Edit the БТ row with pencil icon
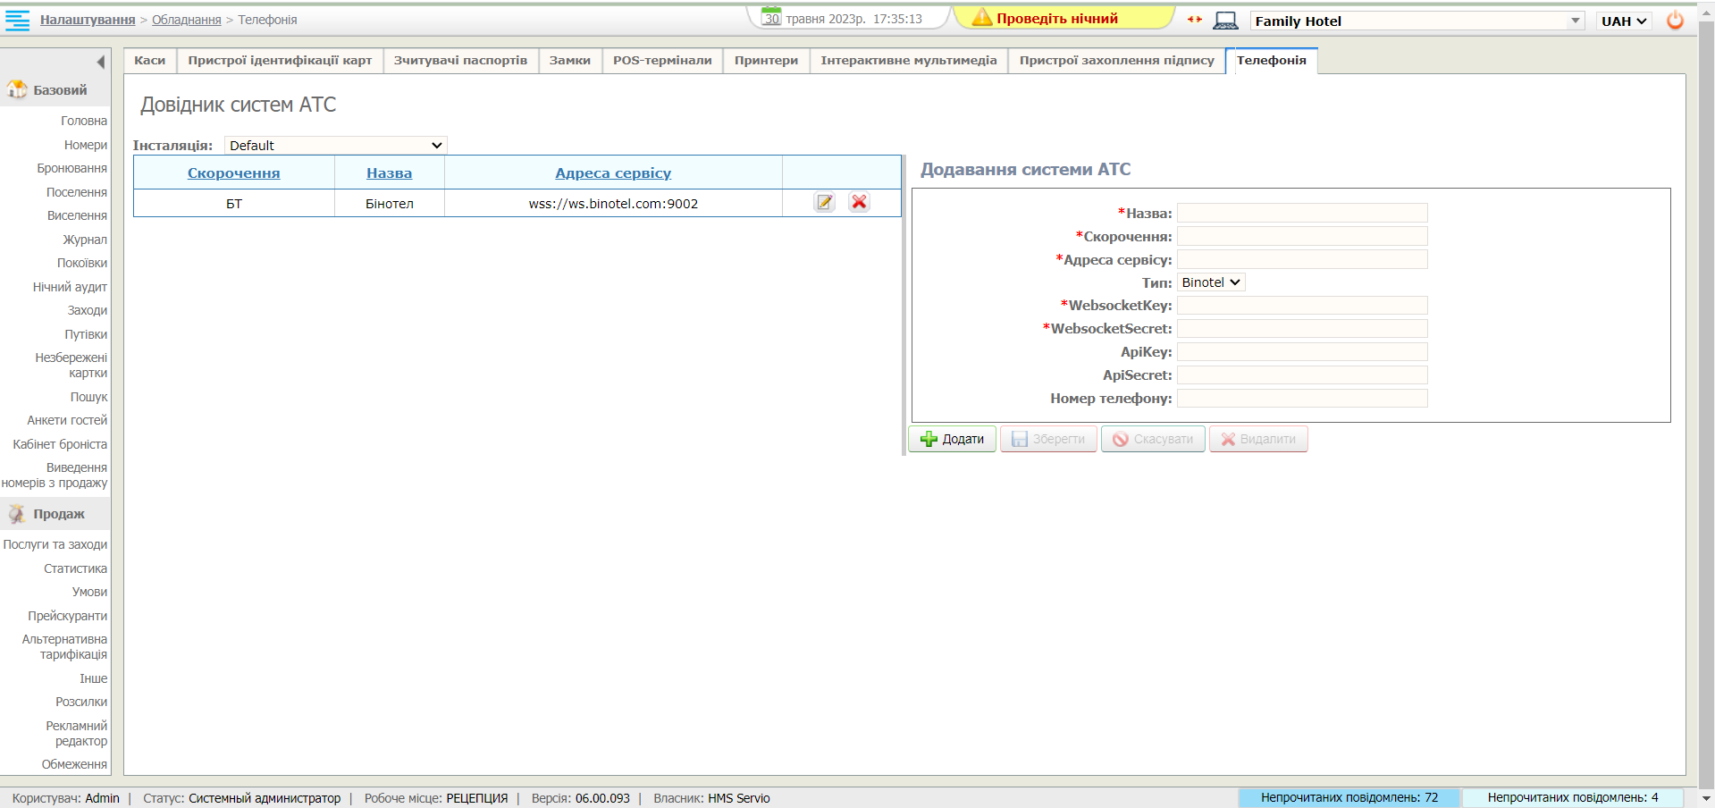 point(824,203)
